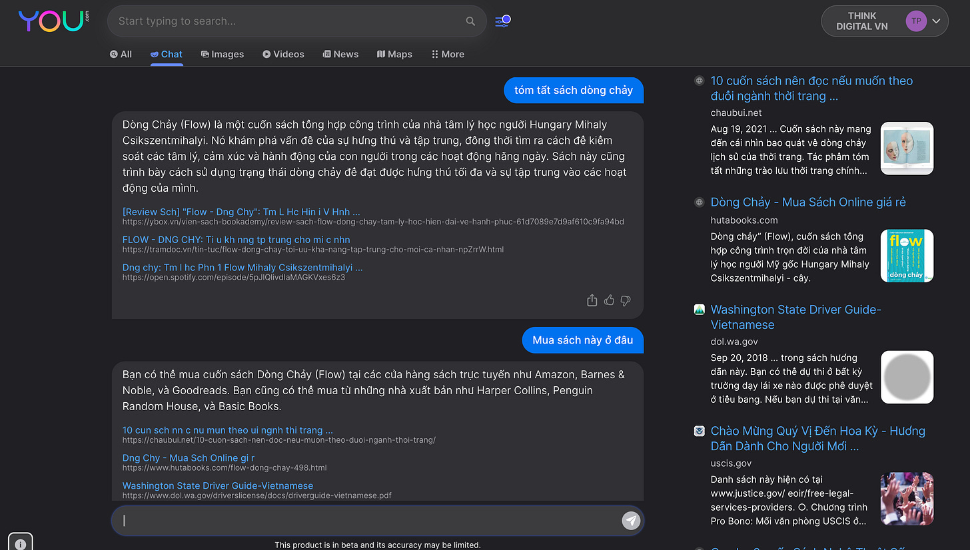This screenshot has width=970, height=550.
Task: Click the chaubui.net result thumbnail with masks
Action: [x=907, y=148]
